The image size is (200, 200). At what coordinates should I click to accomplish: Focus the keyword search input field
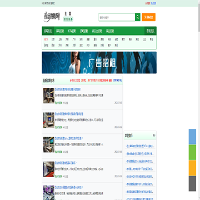117,17
